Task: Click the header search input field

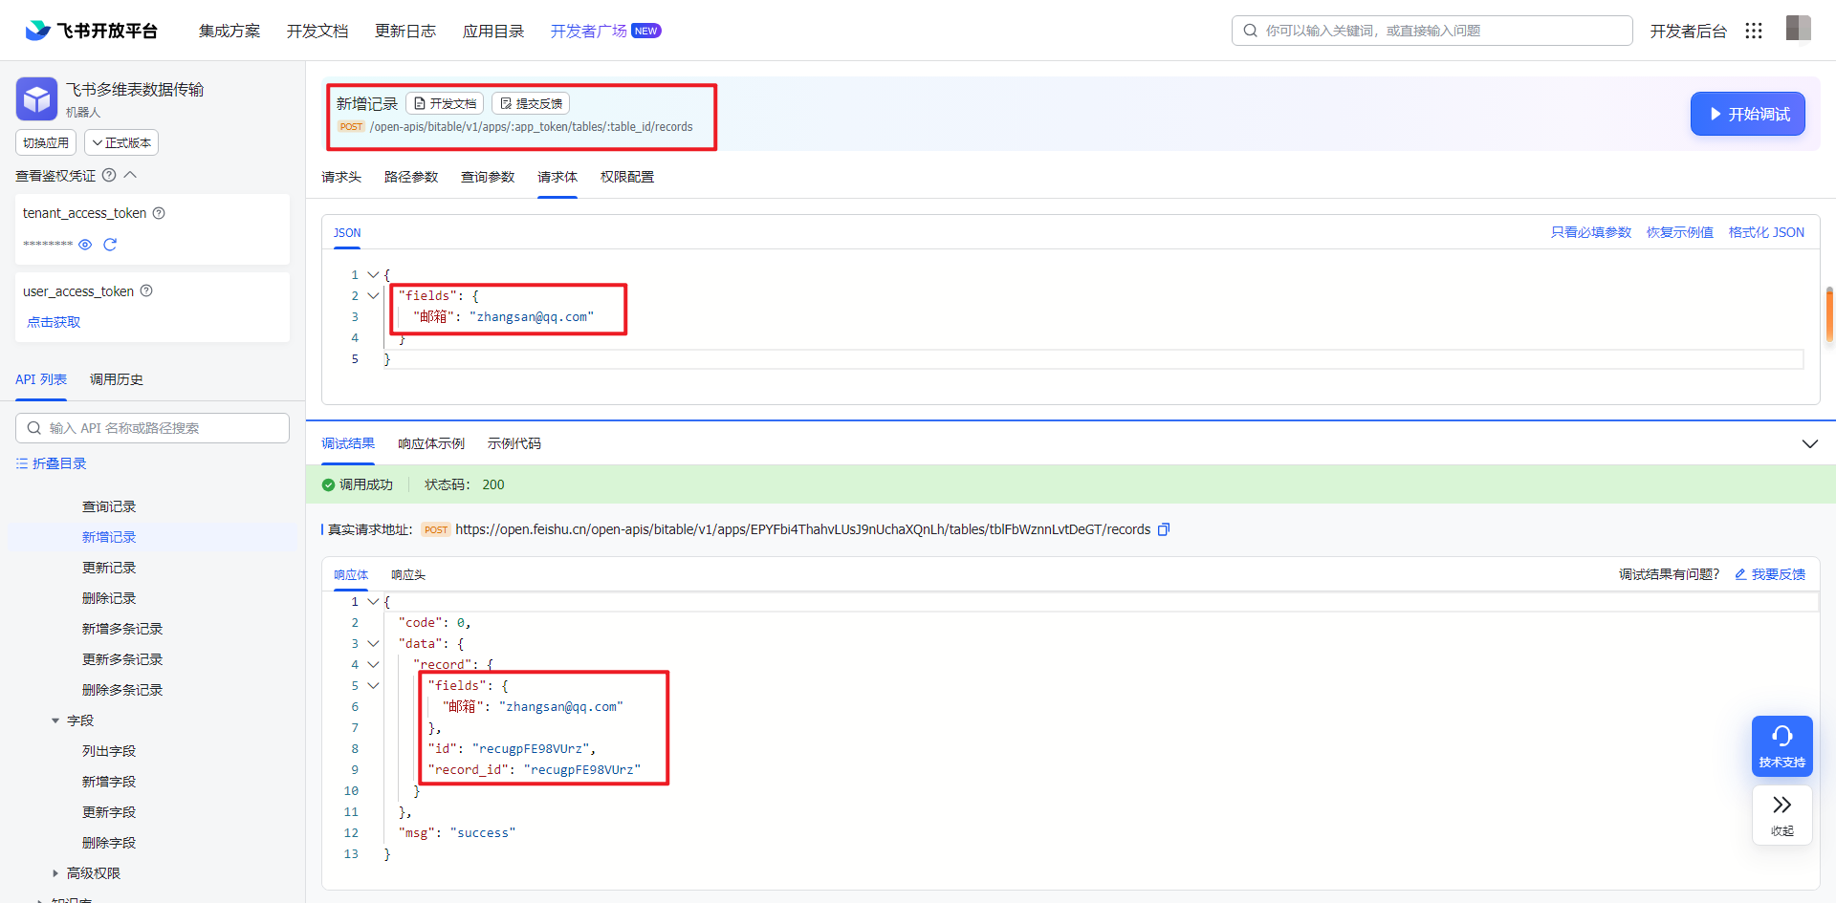Action: (x=1432, y=31)
